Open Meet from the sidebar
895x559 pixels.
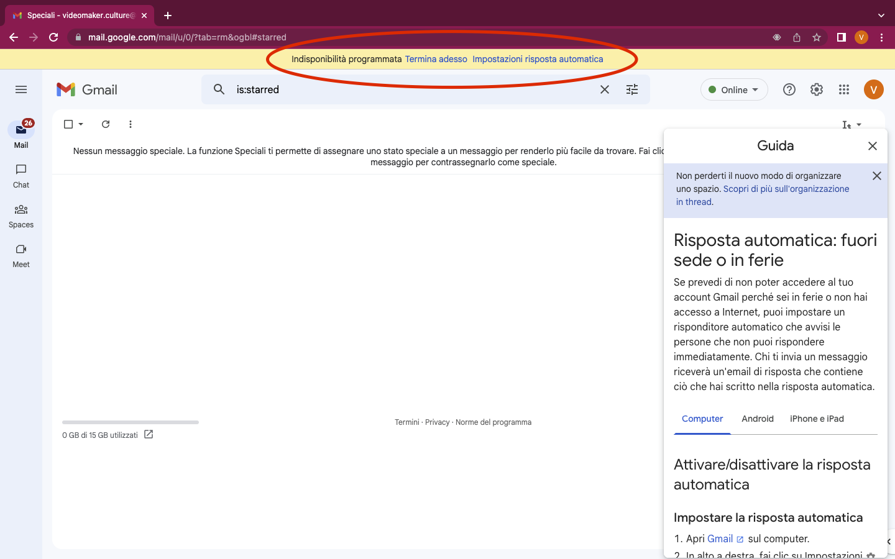21,255
